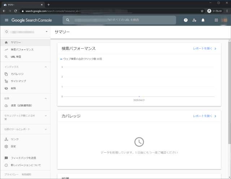Bookmark this page with the star
The image size is (231, 179).
point(202,11)
